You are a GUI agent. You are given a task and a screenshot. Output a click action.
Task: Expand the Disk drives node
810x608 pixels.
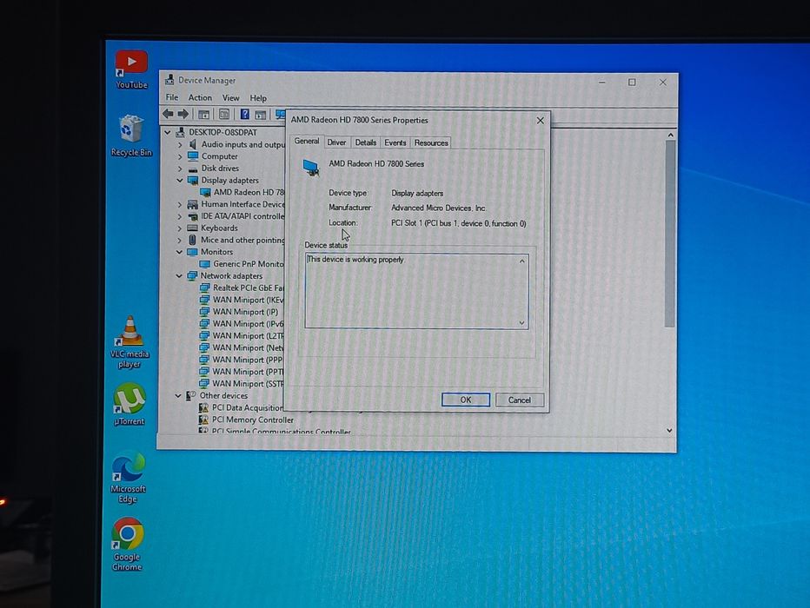point(180,169)
